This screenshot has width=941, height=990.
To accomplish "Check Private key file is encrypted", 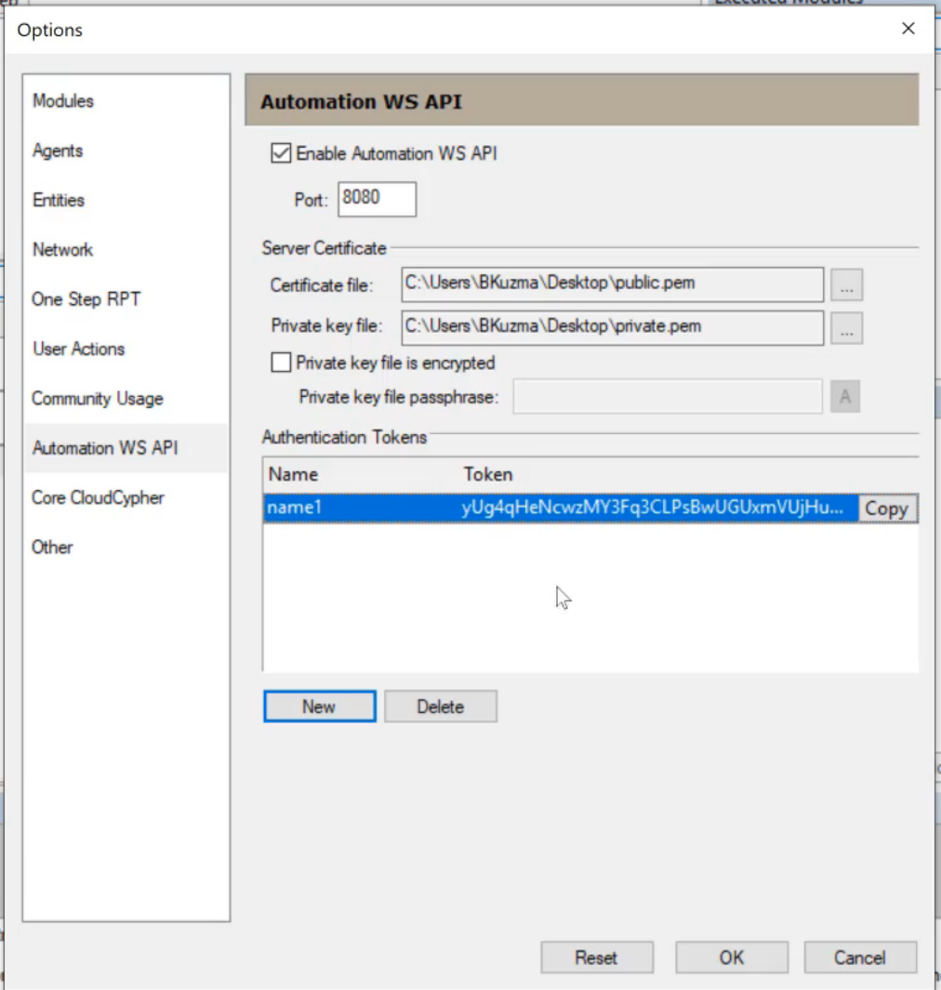I will [281, 363].
